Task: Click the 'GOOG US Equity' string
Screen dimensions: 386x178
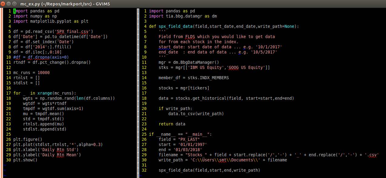Action: 246,67
